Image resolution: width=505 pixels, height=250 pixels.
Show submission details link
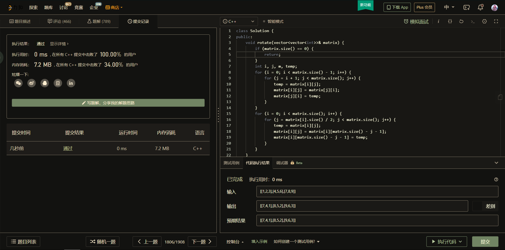[x=59, y=44]
